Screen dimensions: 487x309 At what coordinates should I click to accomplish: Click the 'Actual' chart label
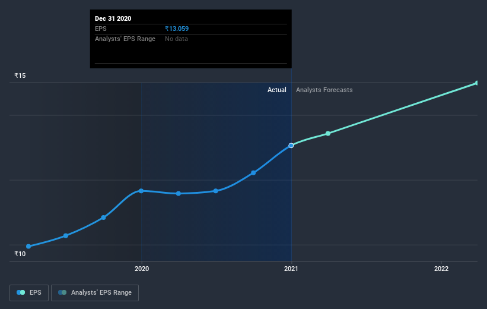click(277, 90)
